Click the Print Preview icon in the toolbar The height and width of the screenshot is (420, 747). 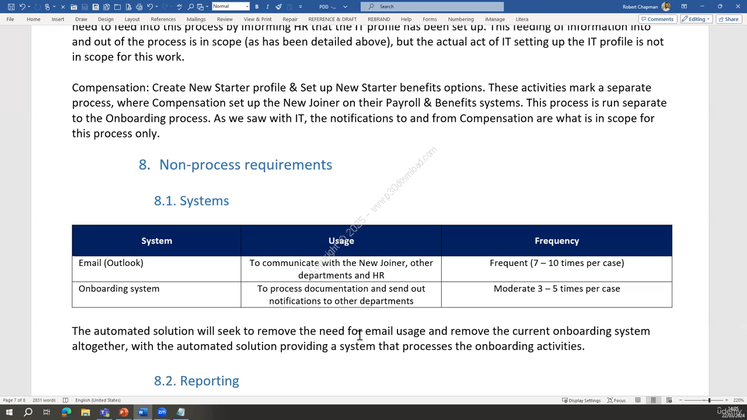coord(128,6)
